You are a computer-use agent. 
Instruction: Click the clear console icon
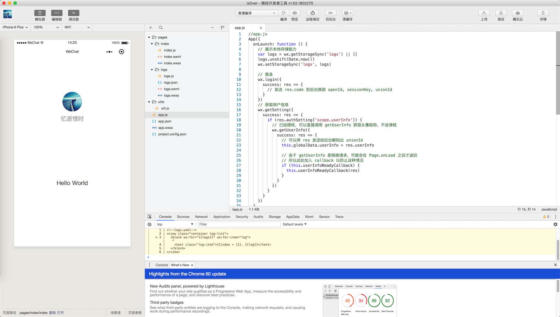pos(149,225)
